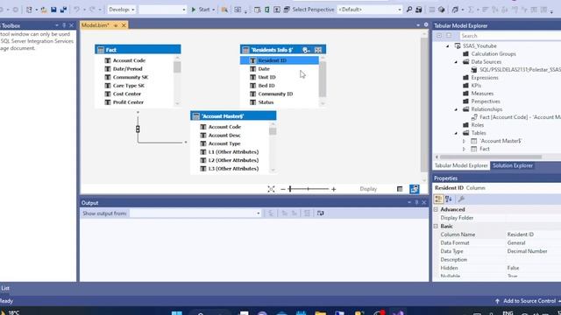Click the Display label in the diagram footer
Screen dimensions: 561x315
tap(368, 189)
